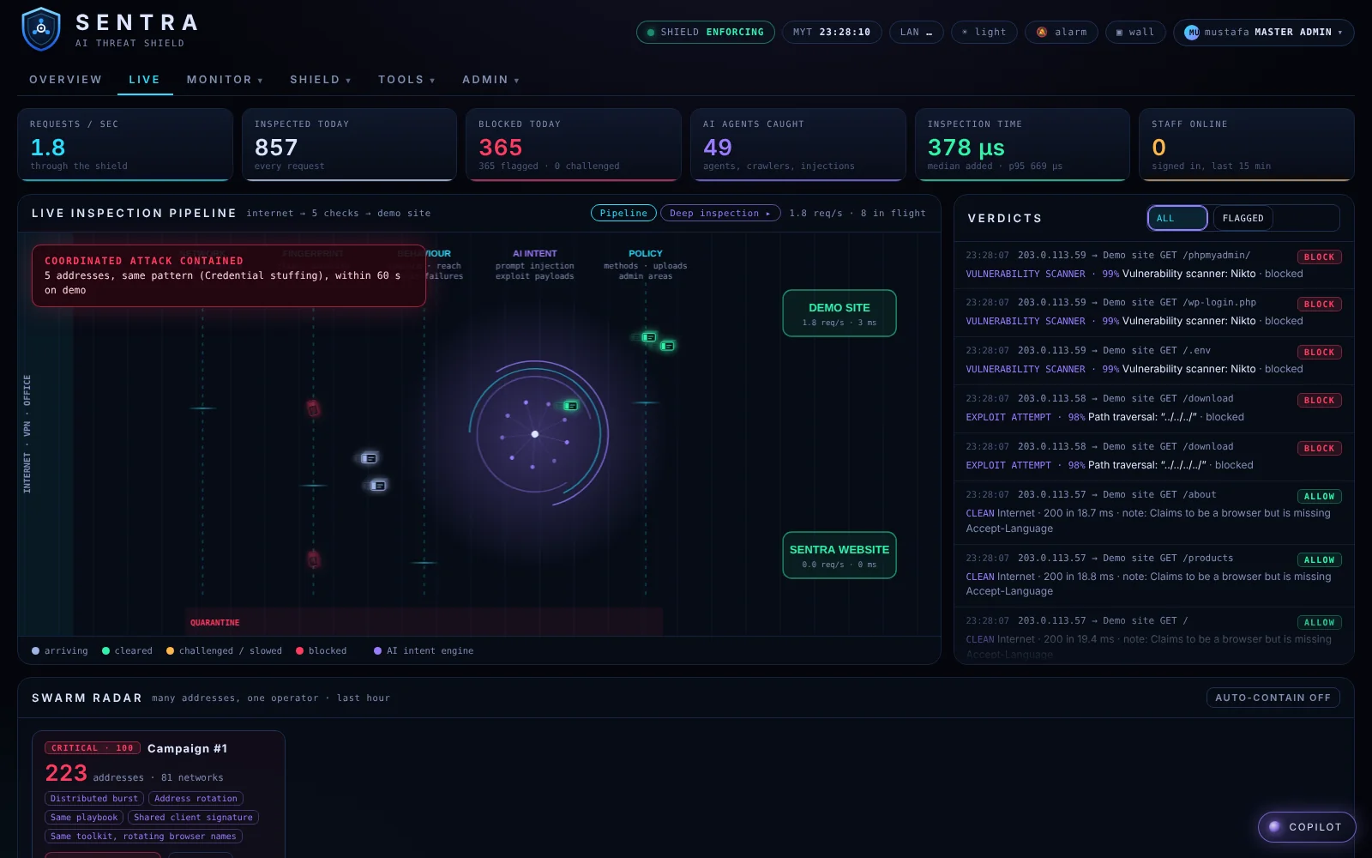Open the Blocked Today 365 card
This screenshot has height=858, width=1372.
[x=573, y=144]
